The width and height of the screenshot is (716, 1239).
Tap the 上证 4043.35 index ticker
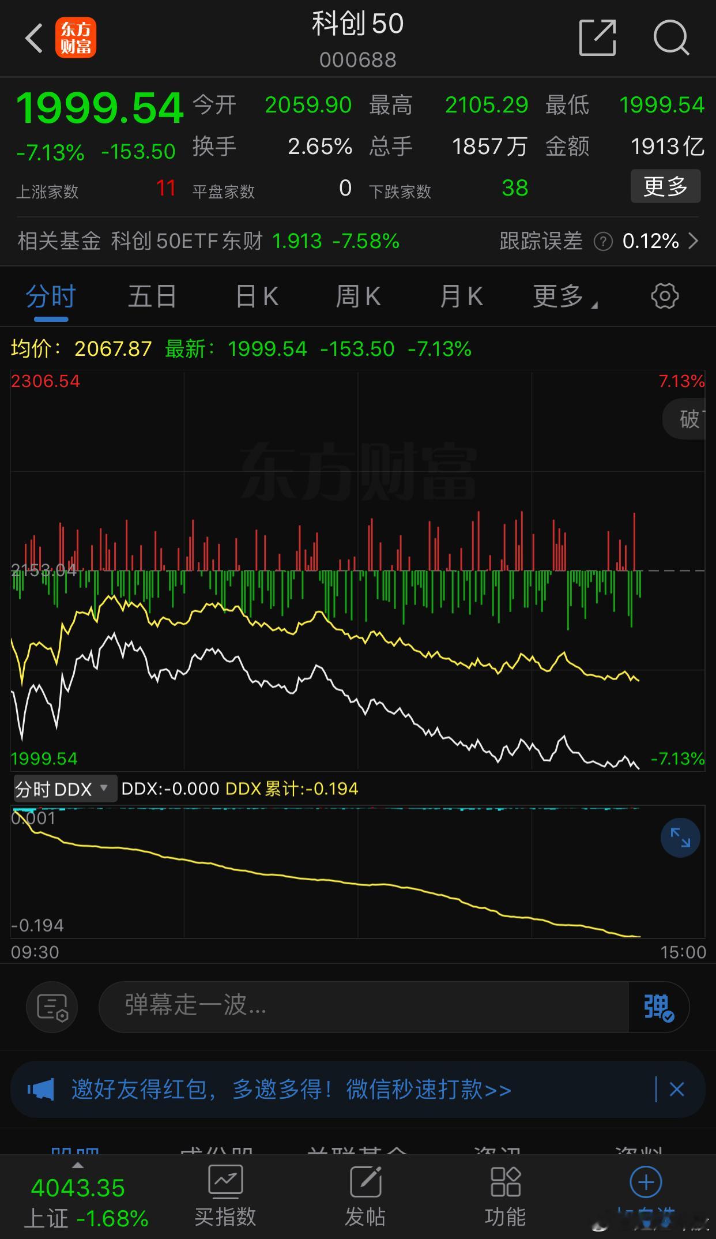(x=86, y=1203)
